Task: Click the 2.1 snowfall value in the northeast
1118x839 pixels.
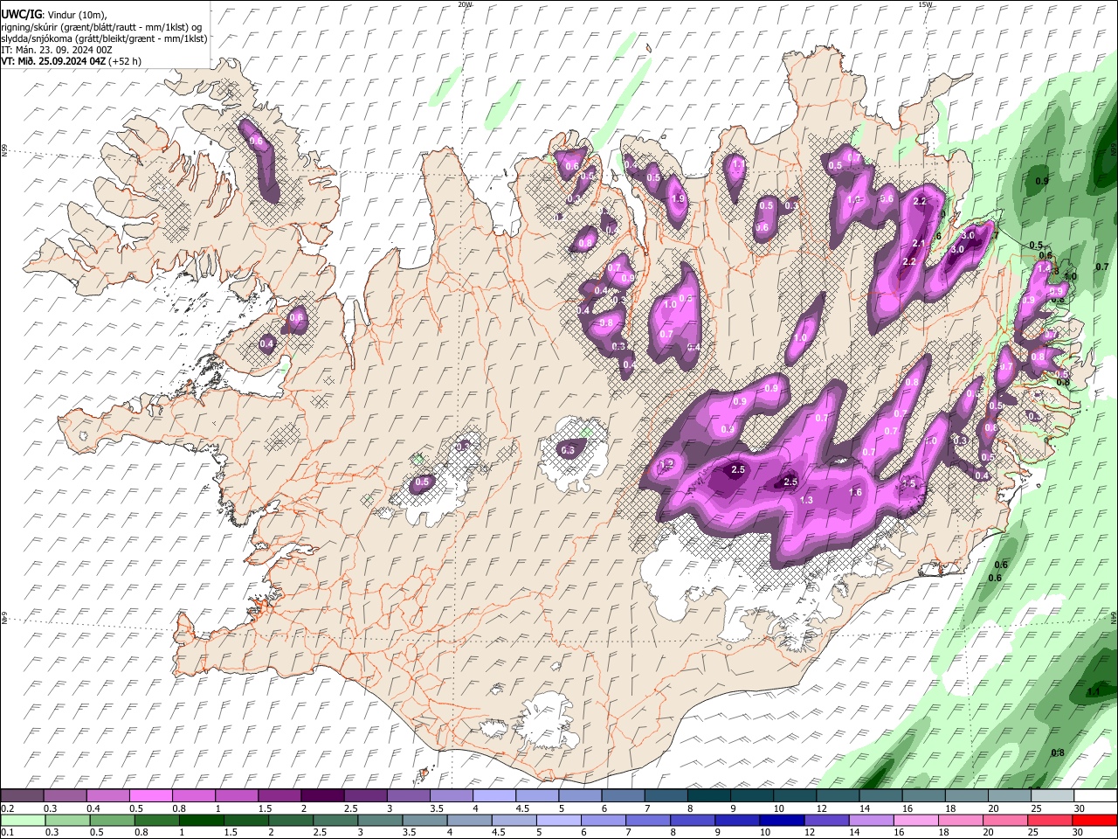Action: pyautogui.click(x=918, y=244)
